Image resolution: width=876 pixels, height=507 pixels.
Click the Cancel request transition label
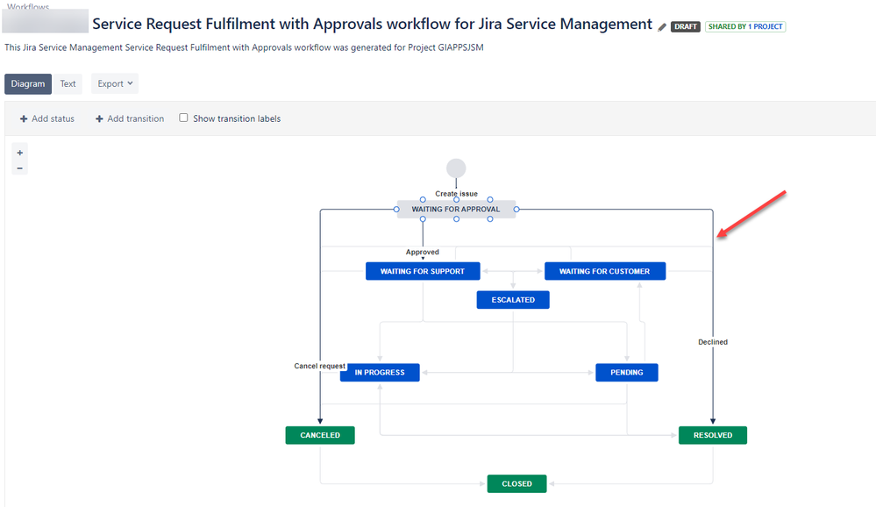click(x=319, y=366)
